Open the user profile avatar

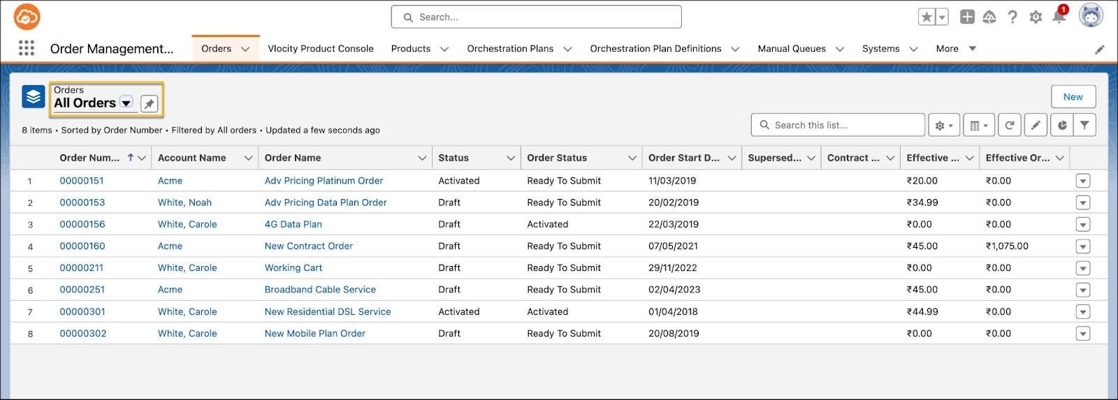(x=1091, y=15)
